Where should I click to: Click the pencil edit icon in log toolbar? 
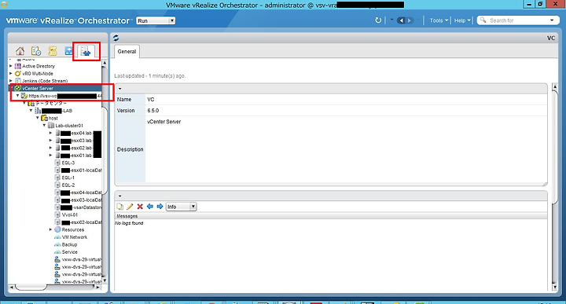(130, 207)
